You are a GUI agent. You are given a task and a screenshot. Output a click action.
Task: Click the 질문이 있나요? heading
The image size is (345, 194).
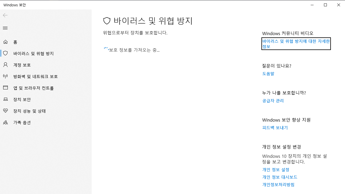277,66
